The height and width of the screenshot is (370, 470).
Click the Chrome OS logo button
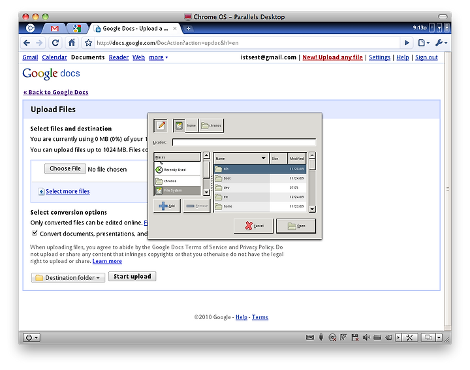coord(30,28)
